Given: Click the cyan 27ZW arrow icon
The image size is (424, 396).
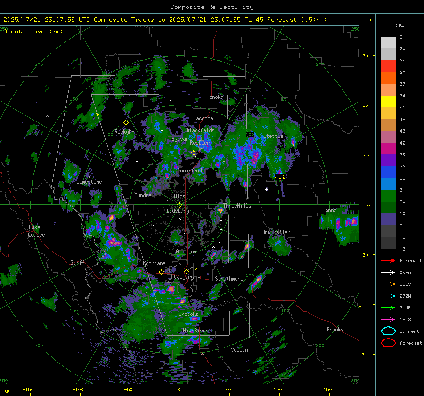Looking at the screenshot, I should (388, 296).
